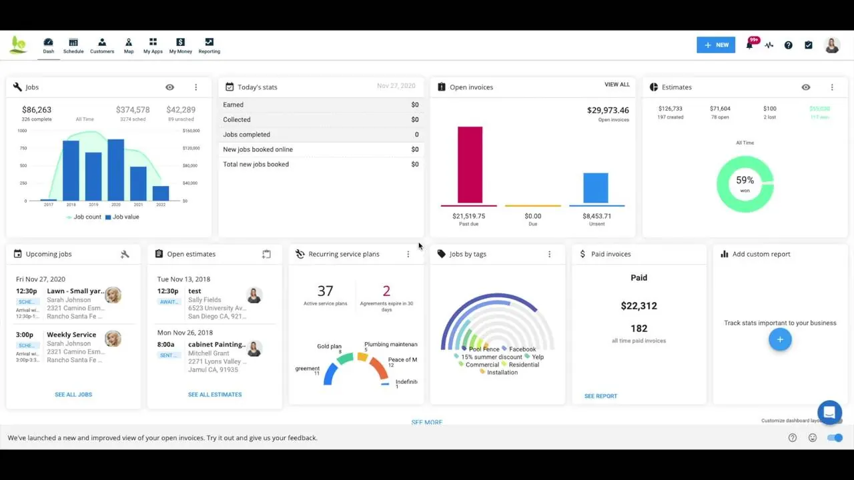The width and height of the screenshot is (854, 480).
Task: Click the Open invoices clipboard icon
Action: click(x=442, y=87)
